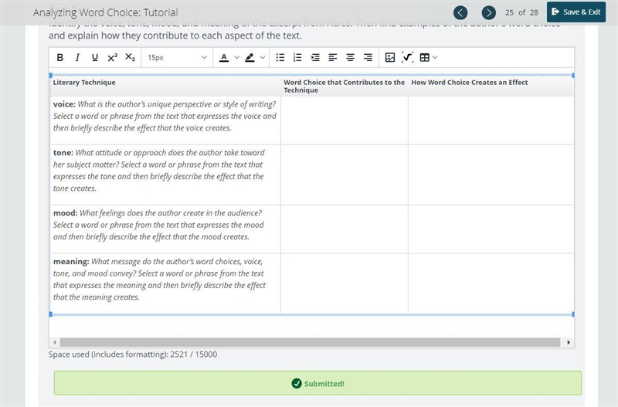Apply underline formatting

pyautogui.click(x=94, y=57)
